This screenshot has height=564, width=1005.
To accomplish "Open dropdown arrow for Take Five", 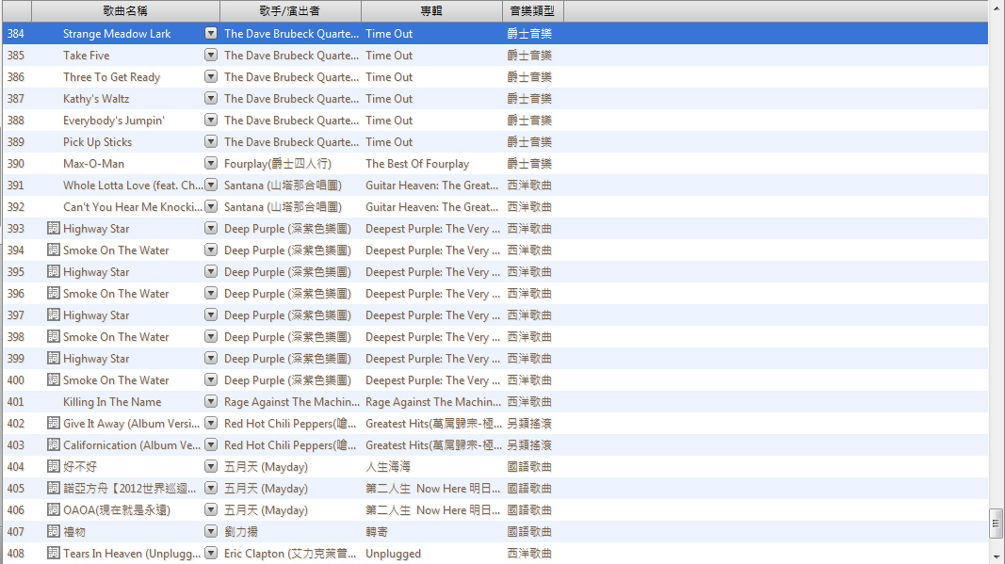I will click(x=211, y=56).
